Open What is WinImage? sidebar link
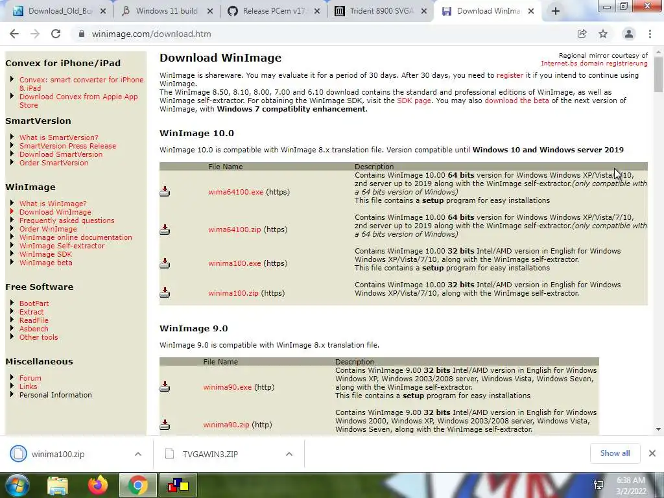Viewport: 664px width, 498px height. (x=53, y=204)
